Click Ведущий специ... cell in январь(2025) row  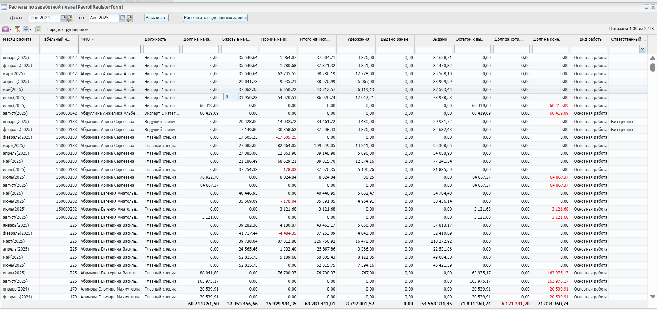161,122
